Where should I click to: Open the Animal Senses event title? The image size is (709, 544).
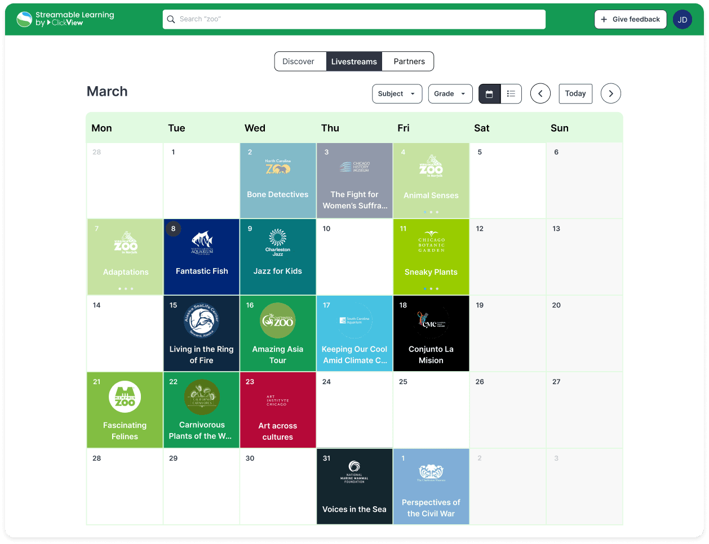pos(431,195)
